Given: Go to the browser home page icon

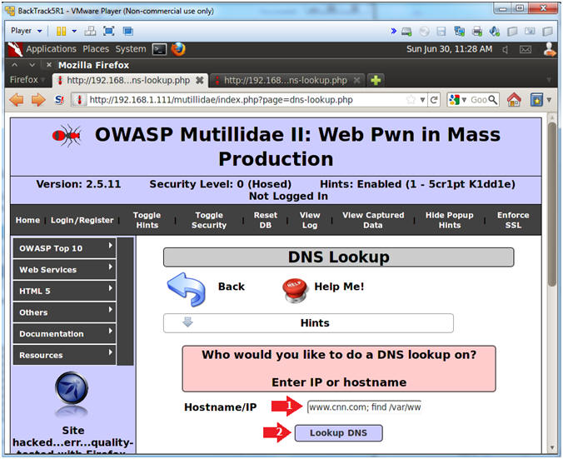Looking at the screenshot, I should click(x=514, y=99).
